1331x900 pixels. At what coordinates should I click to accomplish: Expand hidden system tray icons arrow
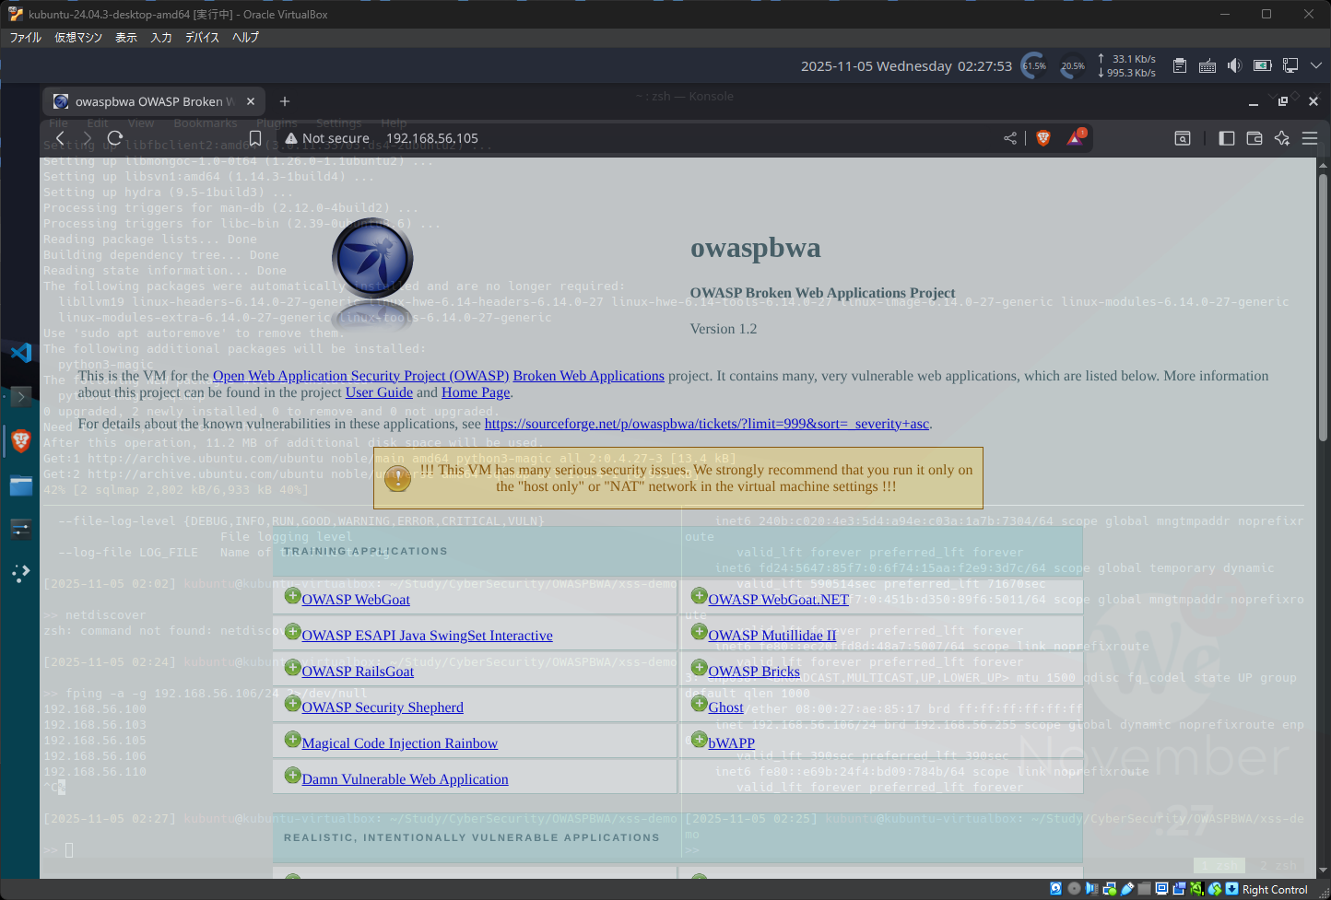pos(1316,65)
